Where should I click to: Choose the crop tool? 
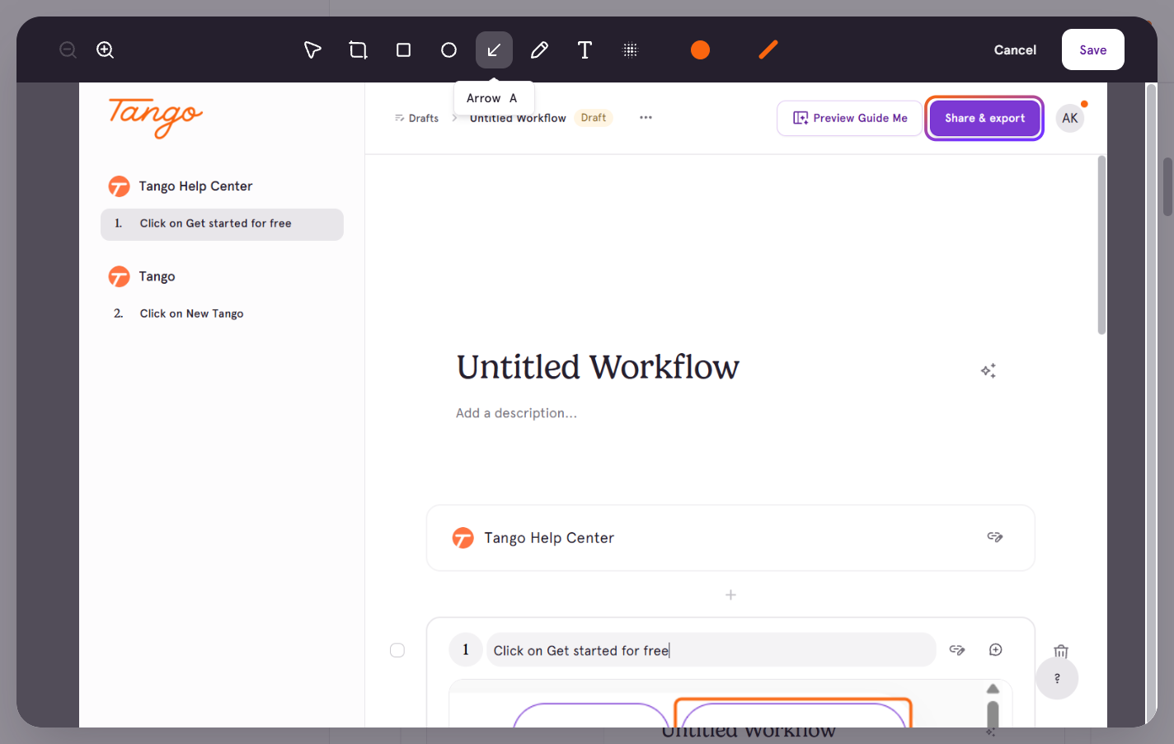(358, 50)
